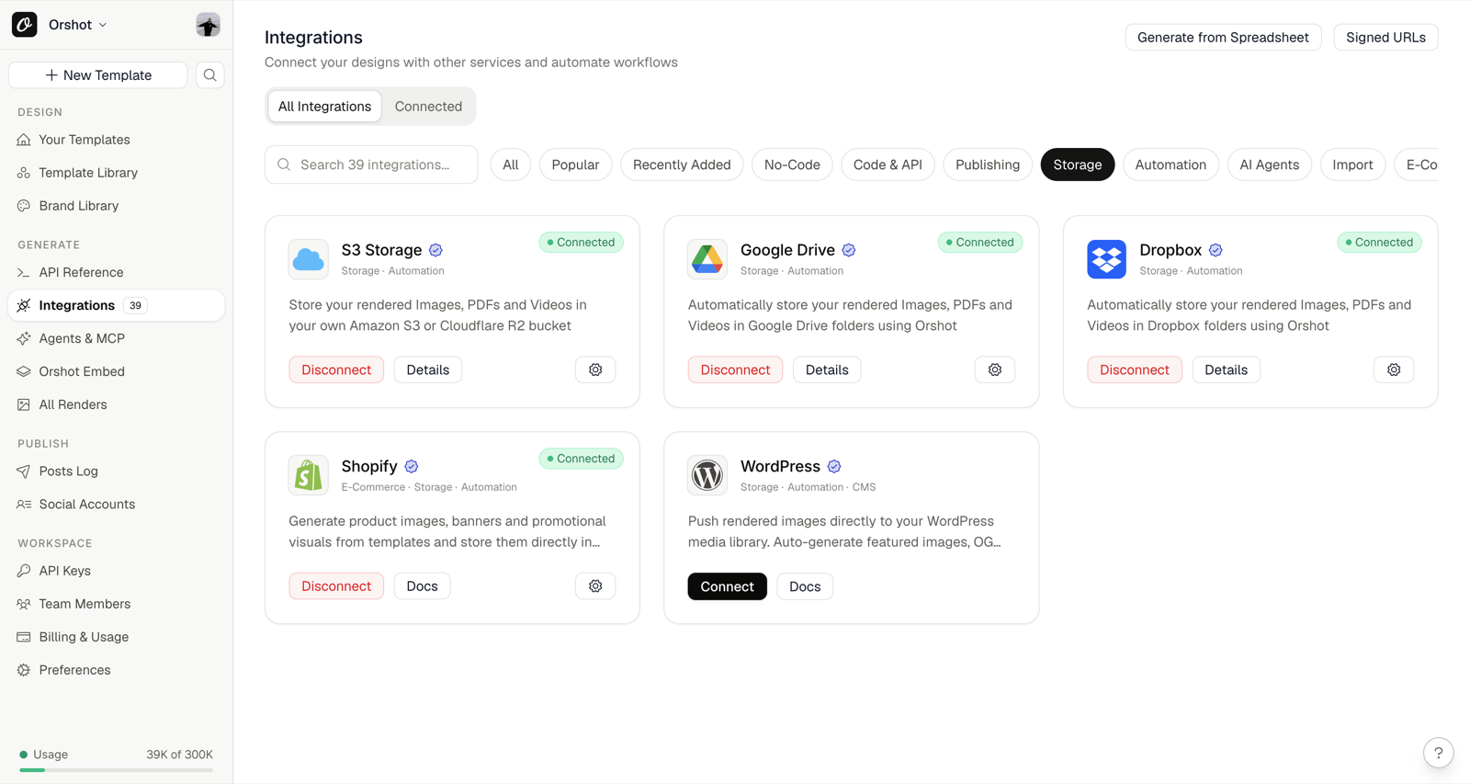Open S3 Storage settings gear

[x=595, y=369]
